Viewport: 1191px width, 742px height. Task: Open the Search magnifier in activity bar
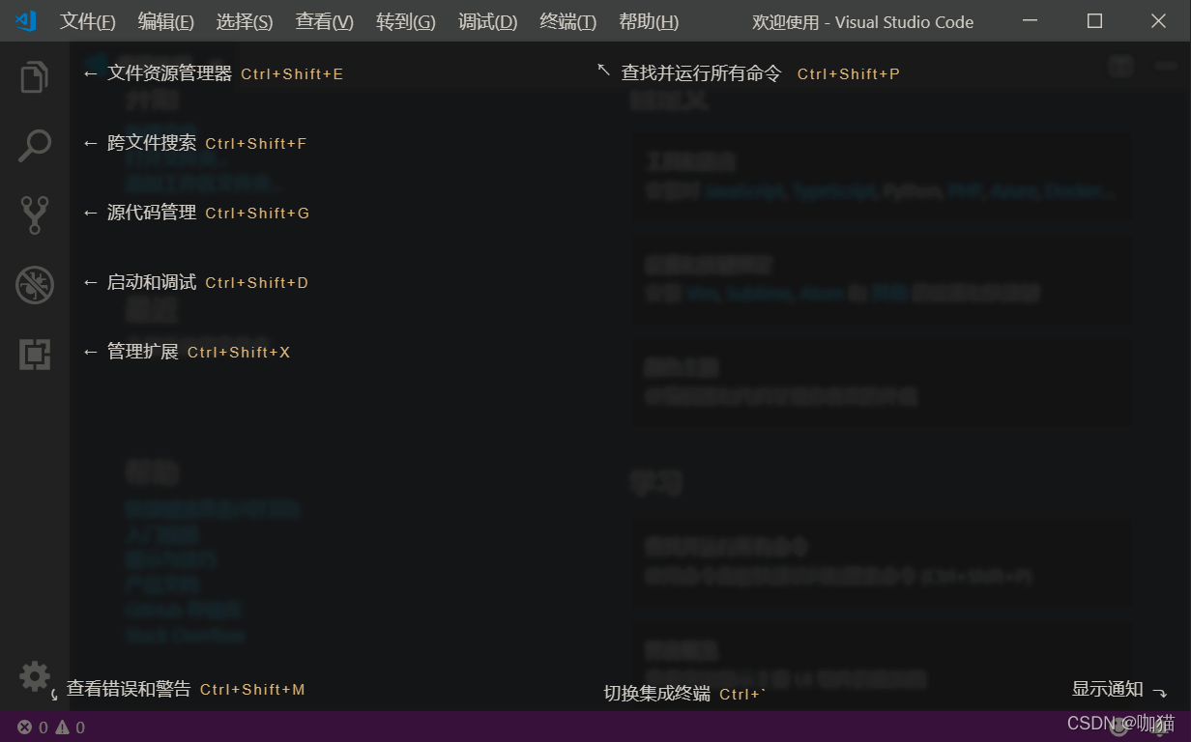tap(35, 146)
